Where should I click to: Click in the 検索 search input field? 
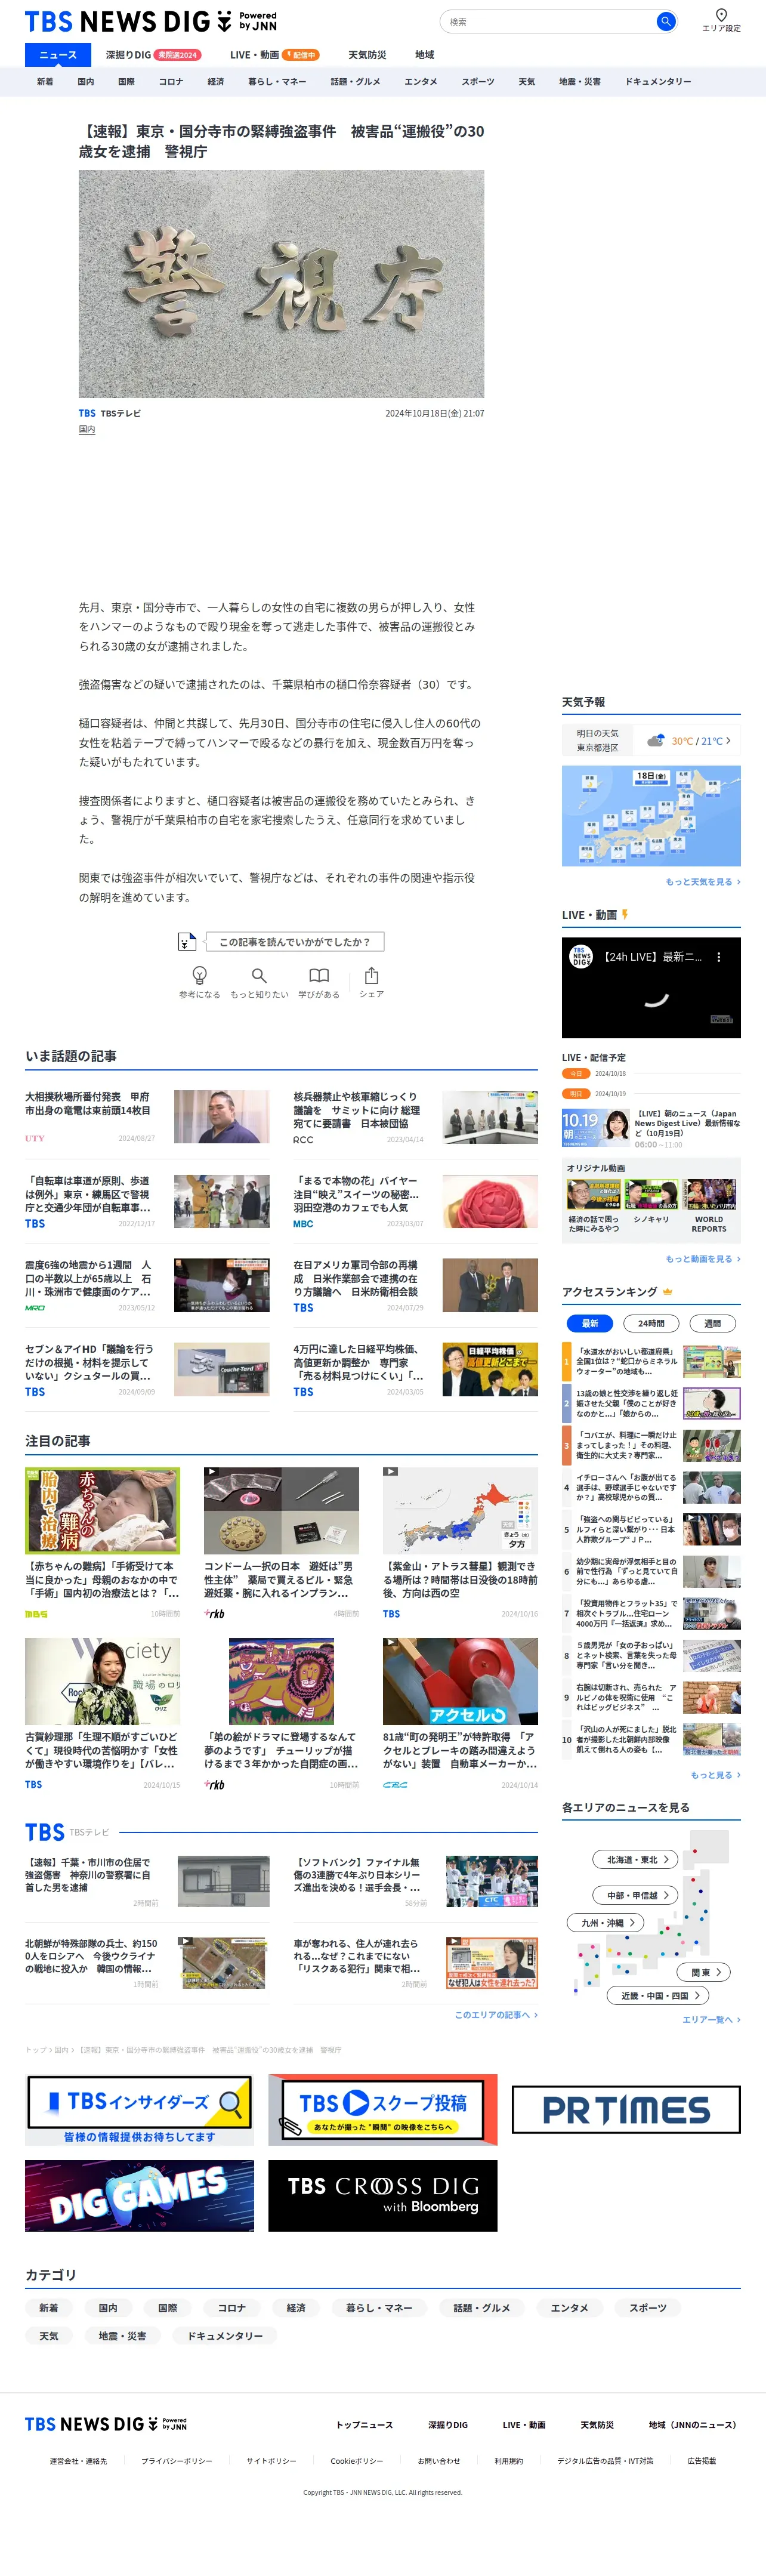pyautogui.click(x=547, y=21)
